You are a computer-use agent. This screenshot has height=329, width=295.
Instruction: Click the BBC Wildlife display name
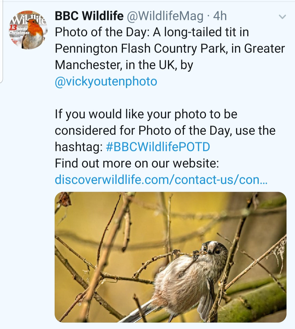[89, 16]
